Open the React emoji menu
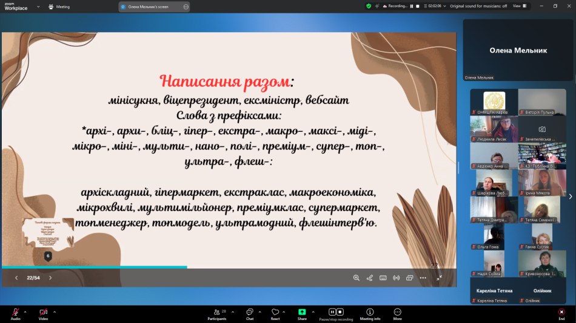Image resolution: width=576 pixels, height=323 pixels. point(275,312)
